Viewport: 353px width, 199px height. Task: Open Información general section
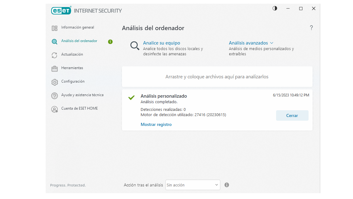tap(78, 27)
